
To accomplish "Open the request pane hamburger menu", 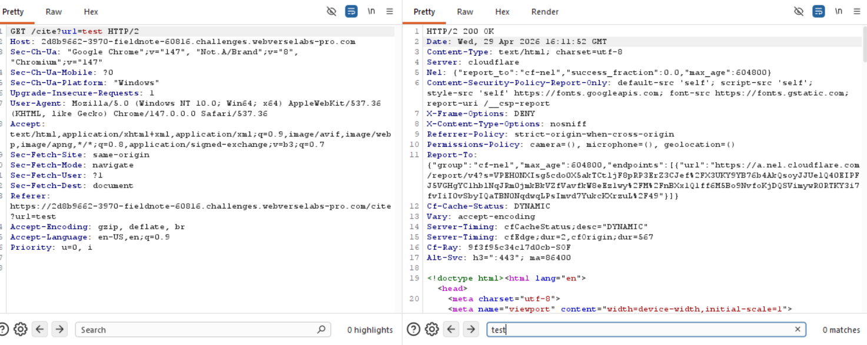I will pos(390,11).
